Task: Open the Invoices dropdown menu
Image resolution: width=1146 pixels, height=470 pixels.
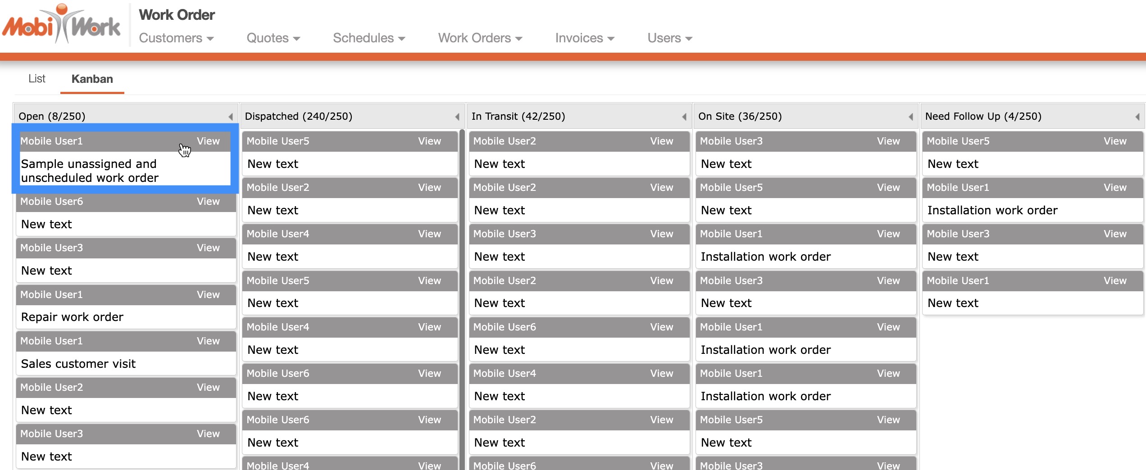Action: 584,38
